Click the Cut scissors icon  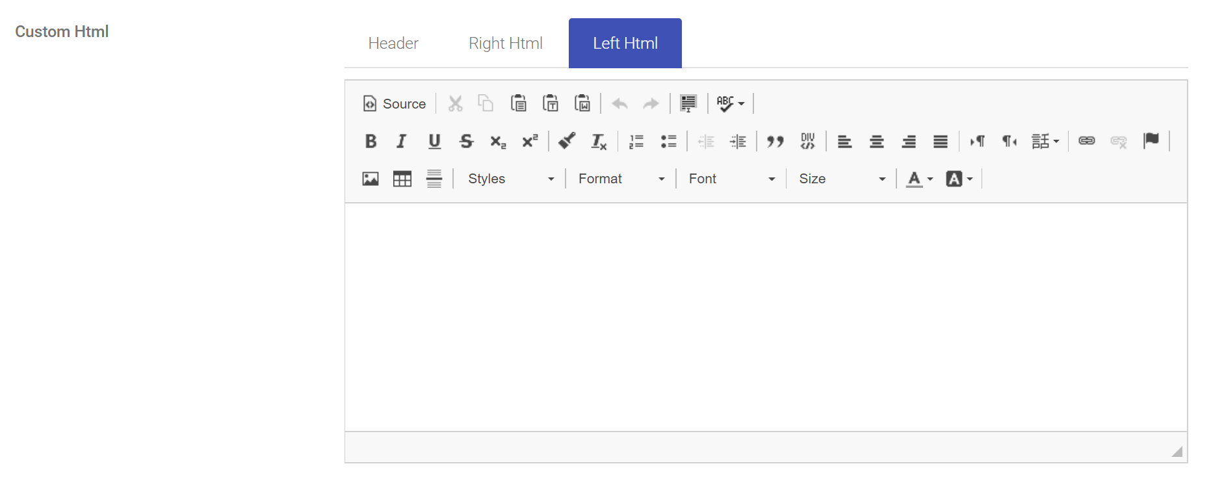point(455,103)
